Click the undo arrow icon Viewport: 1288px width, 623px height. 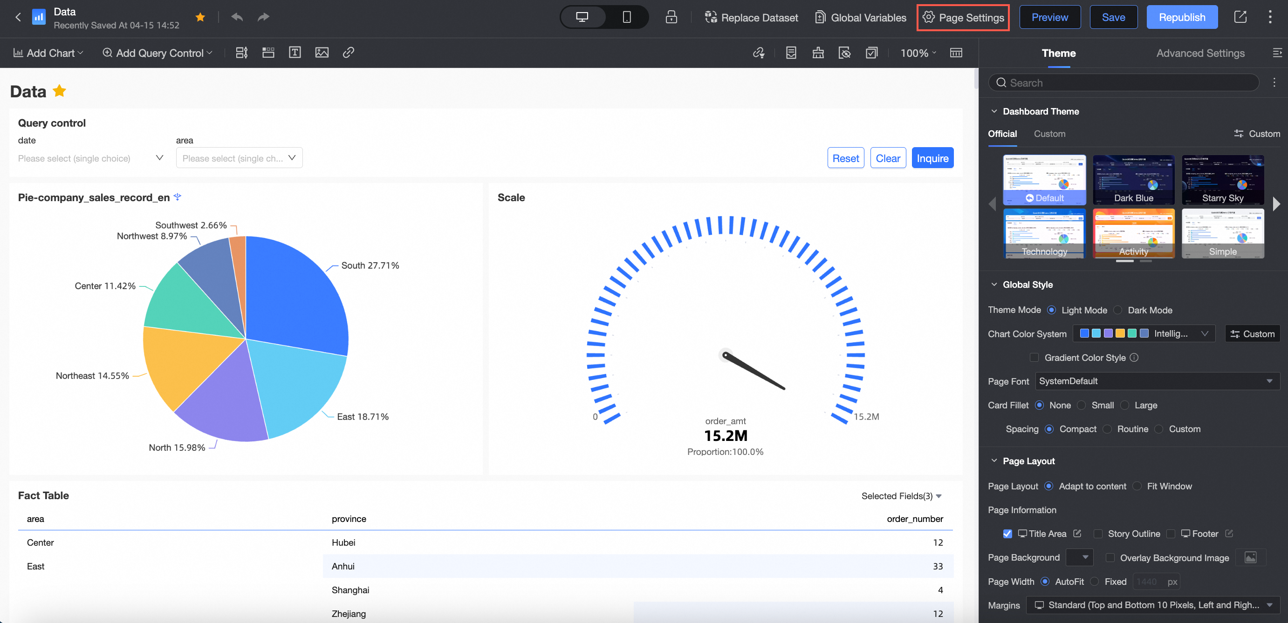click(237, 17)
